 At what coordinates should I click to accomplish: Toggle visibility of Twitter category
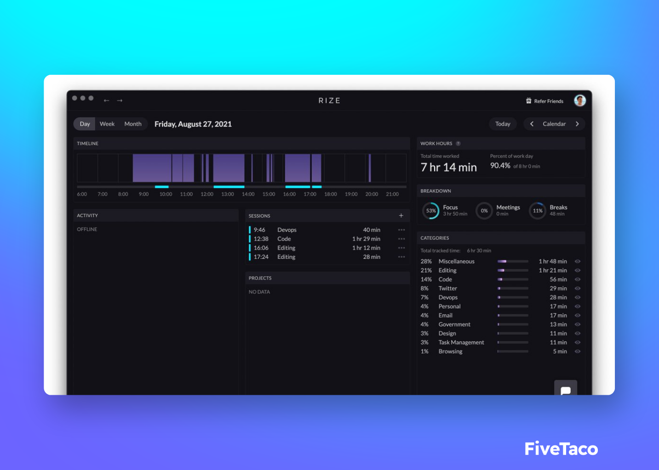click(578, 289)
